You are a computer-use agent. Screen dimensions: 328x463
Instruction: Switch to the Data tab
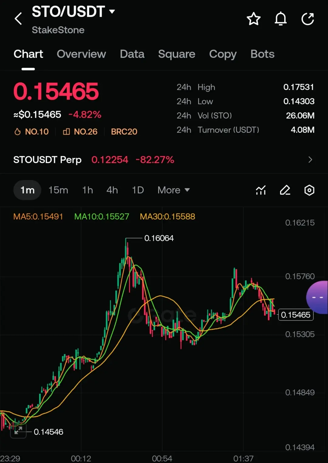132,54
